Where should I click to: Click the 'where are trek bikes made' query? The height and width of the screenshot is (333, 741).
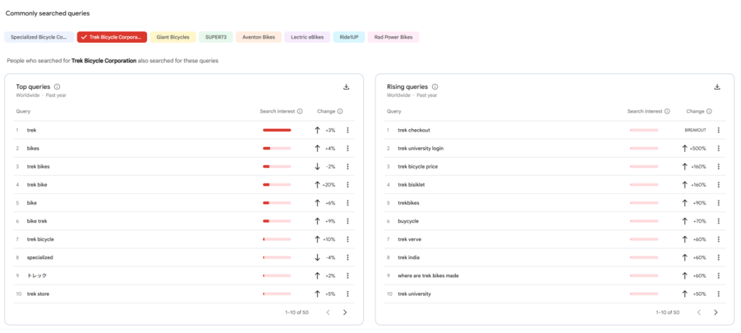pyautogui.click(x=428, y=275)
